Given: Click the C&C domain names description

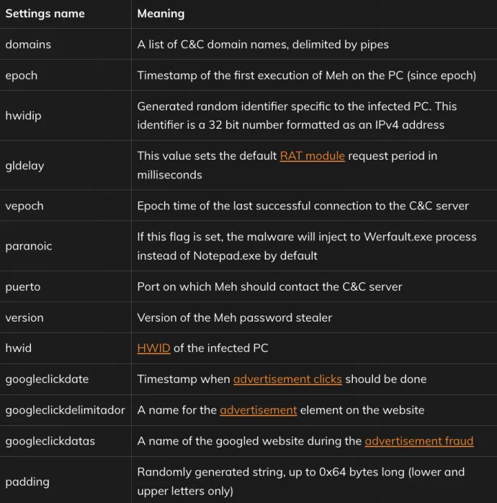Looking at the screenshot, I should [x=263, y=45].
